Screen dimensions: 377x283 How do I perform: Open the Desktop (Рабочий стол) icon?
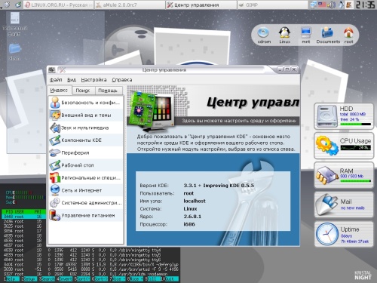click(x=55, y=165)
